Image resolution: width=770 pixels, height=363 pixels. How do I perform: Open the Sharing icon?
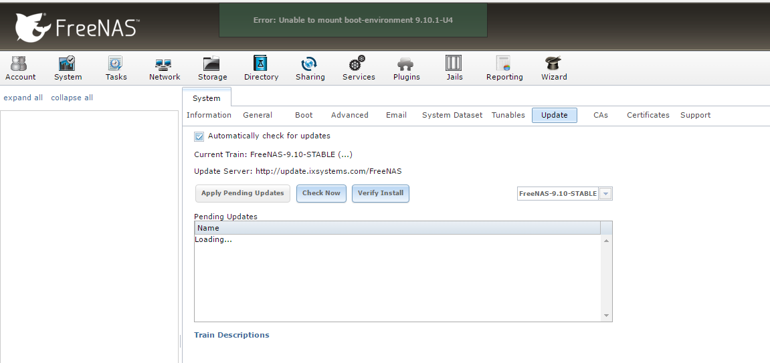point(309,64)
